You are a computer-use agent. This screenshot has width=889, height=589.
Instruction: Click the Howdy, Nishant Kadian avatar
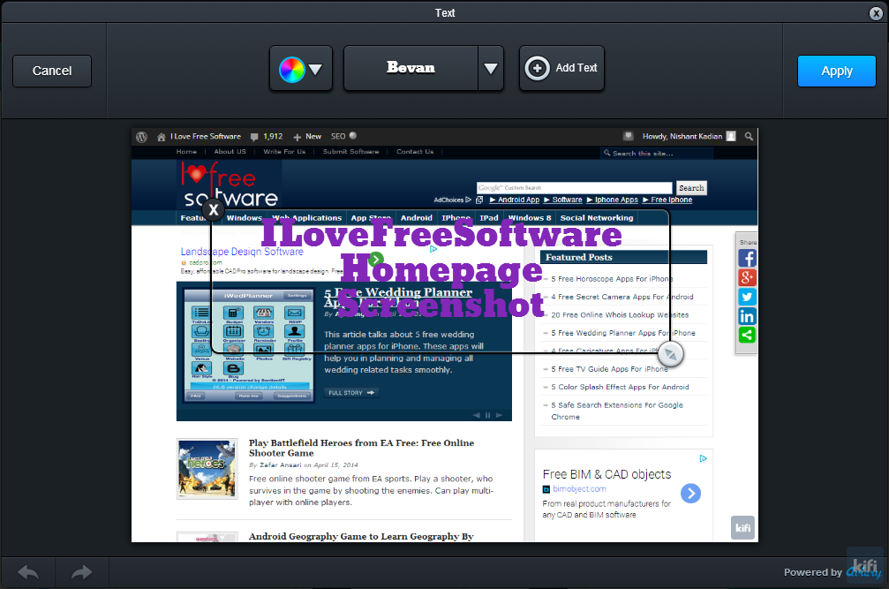point(731,137)
